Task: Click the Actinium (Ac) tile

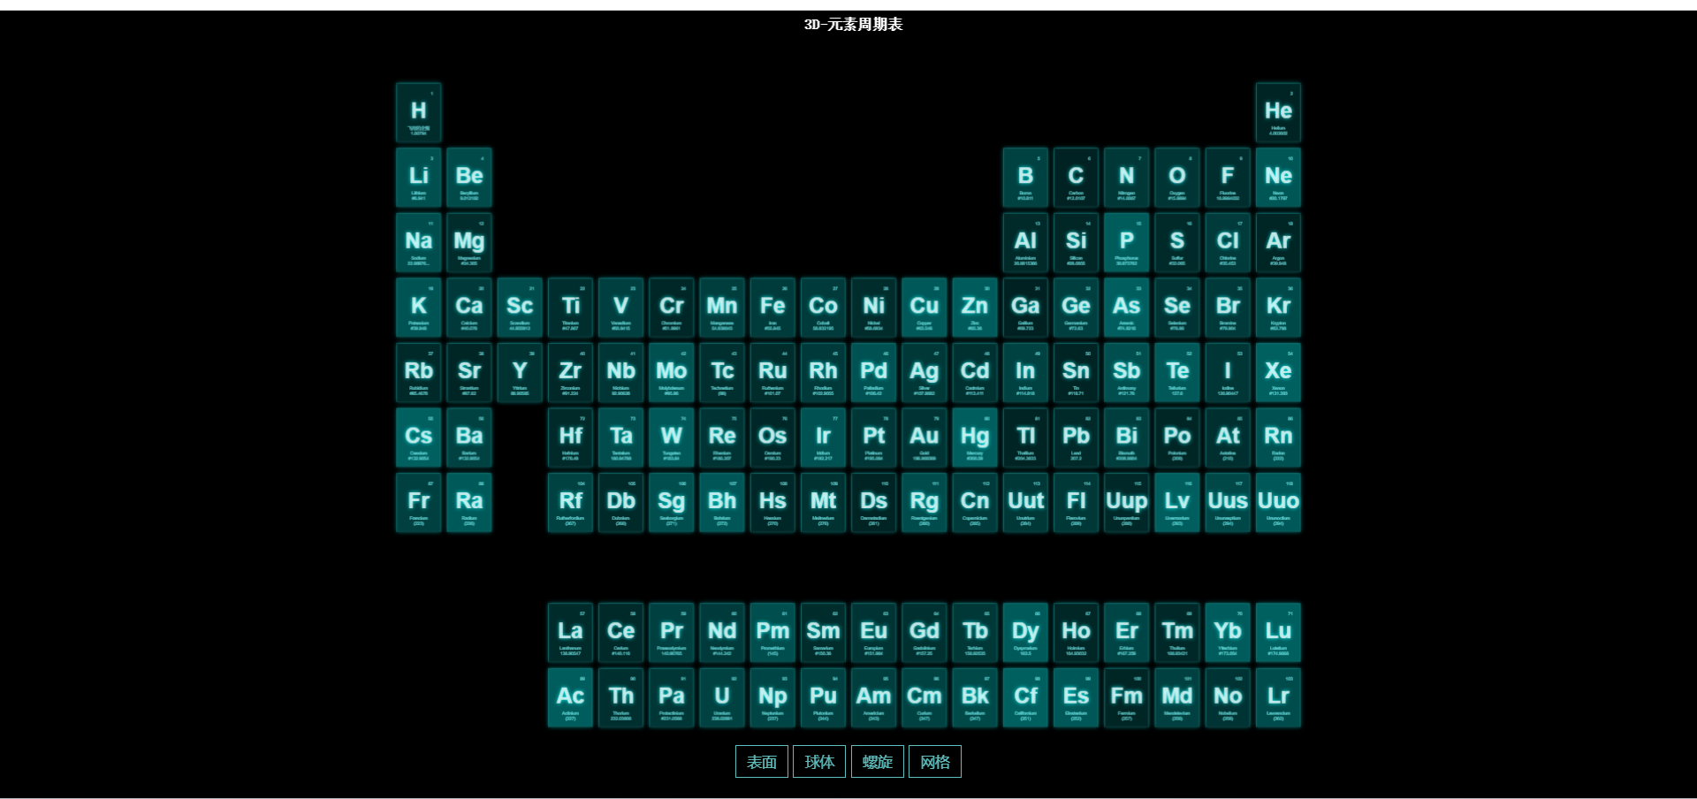Action: pyautogui.click(x=570, y=697)
